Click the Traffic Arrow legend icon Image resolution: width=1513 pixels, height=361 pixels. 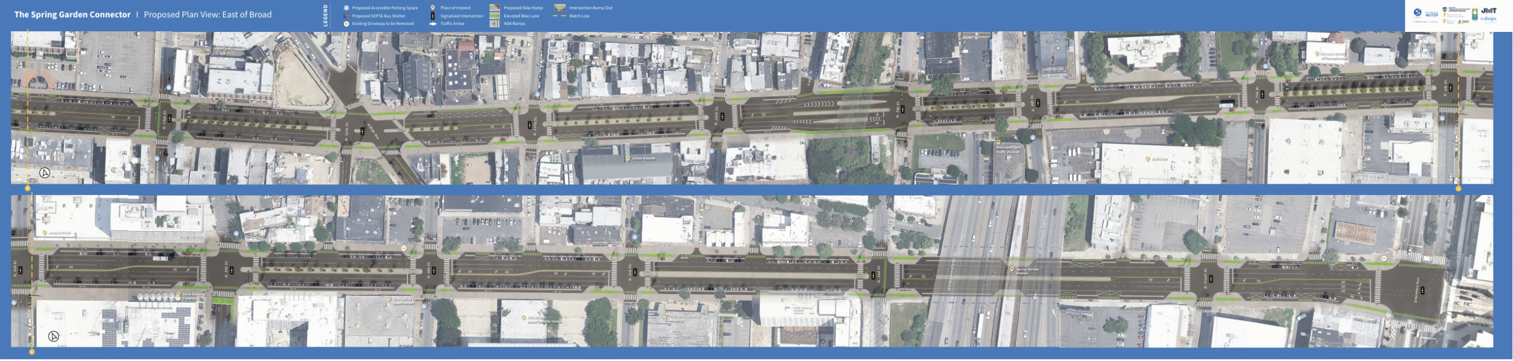[x=433, y=24]
